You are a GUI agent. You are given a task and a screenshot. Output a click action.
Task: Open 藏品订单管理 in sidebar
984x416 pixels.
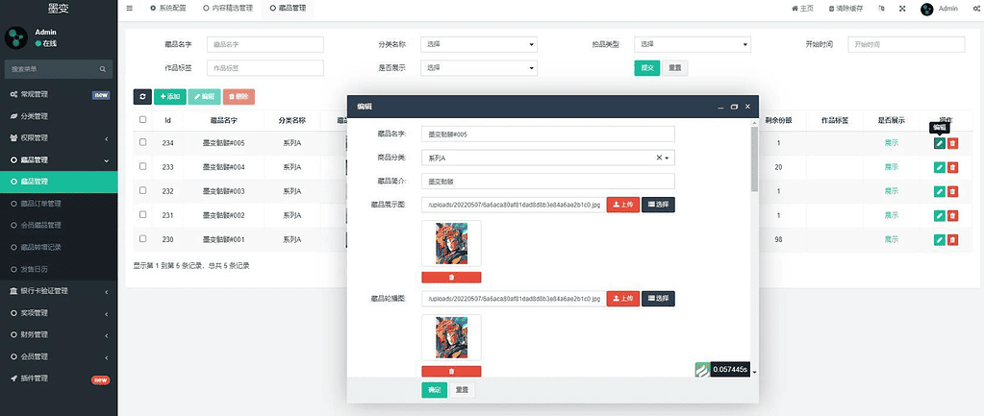click(59, 204)
